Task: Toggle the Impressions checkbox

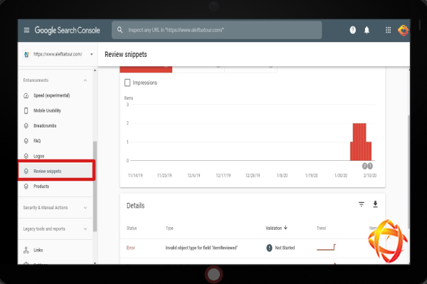Action: point(127,83)
